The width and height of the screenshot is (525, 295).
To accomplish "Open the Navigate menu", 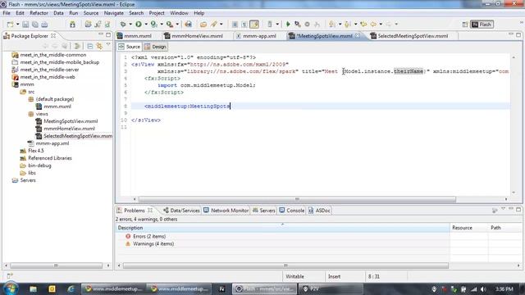I will tap(113, 13).
